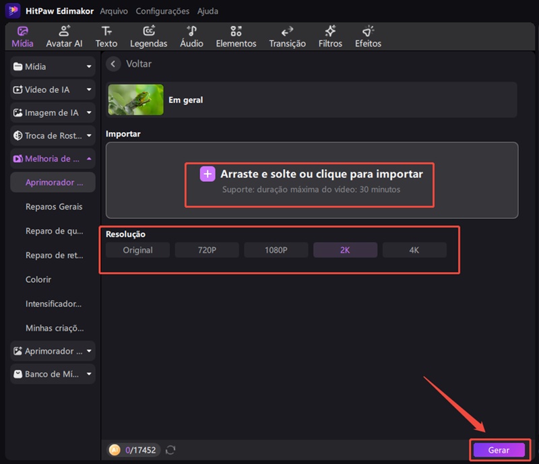Click the 0/17452 credits counter

[140, 450]
